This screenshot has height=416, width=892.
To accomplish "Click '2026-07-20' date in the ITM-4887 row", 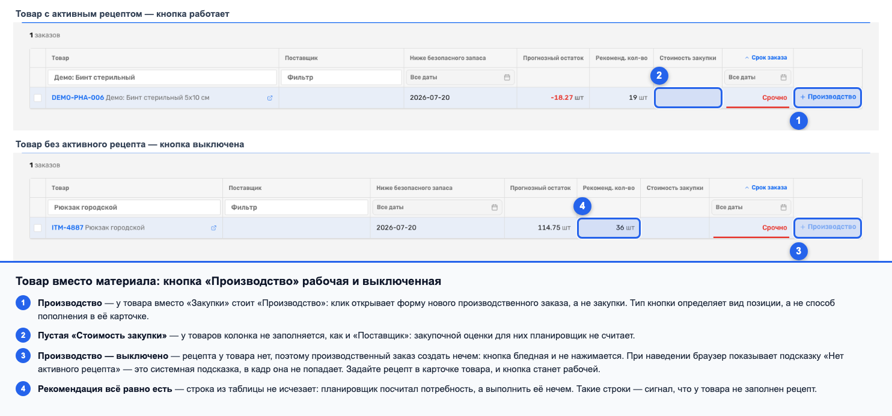I will pyautogui.click(x=396, y=228).
